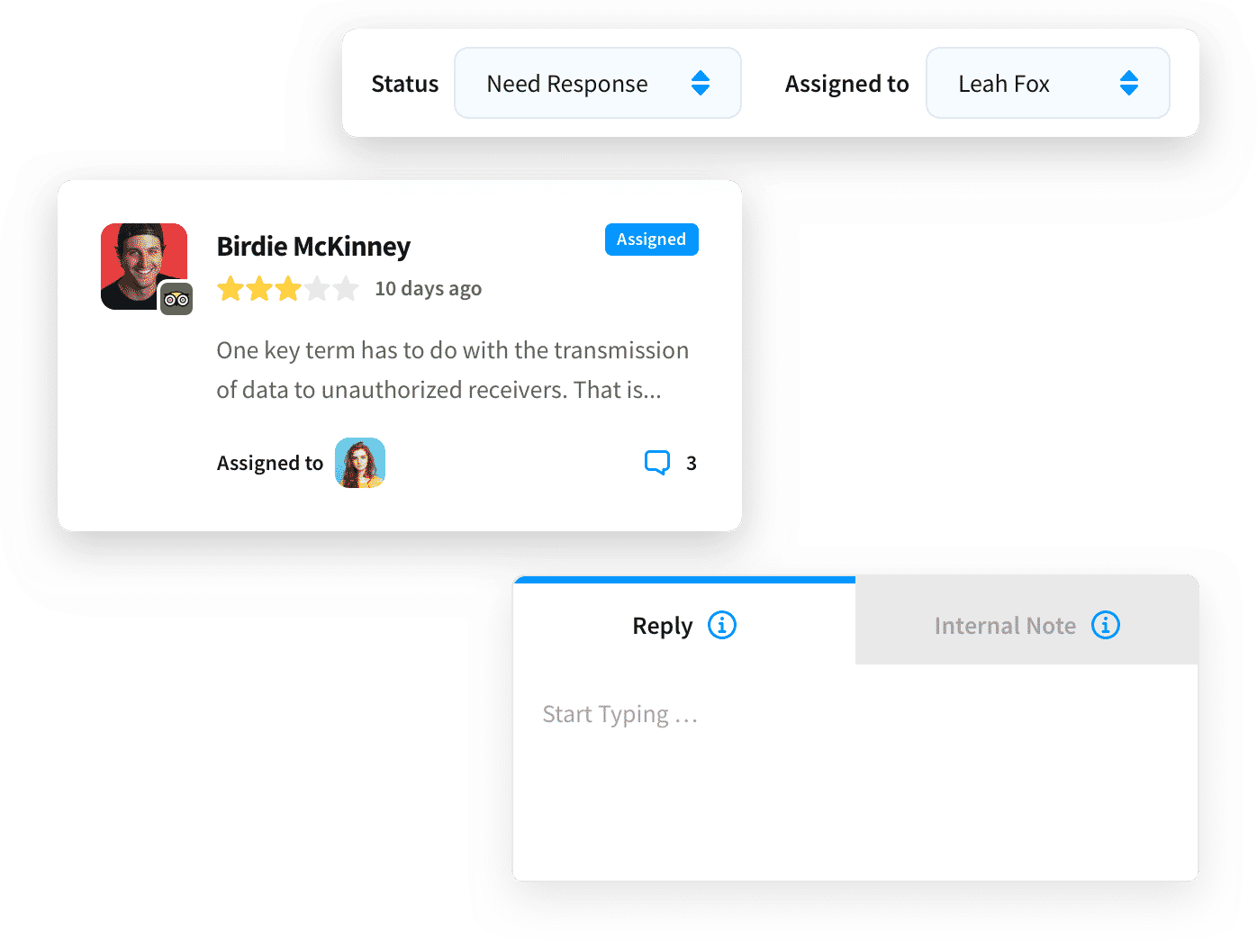
Task: Open the review text starting 'One key term'
Action: 453,370
